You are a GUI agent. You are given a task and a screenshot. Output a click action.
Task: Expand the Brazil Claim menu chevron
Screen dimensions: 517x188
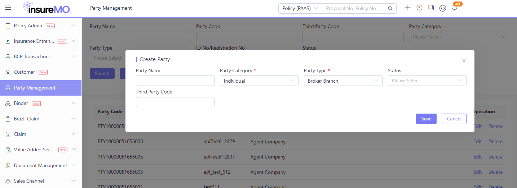[74, 119]
